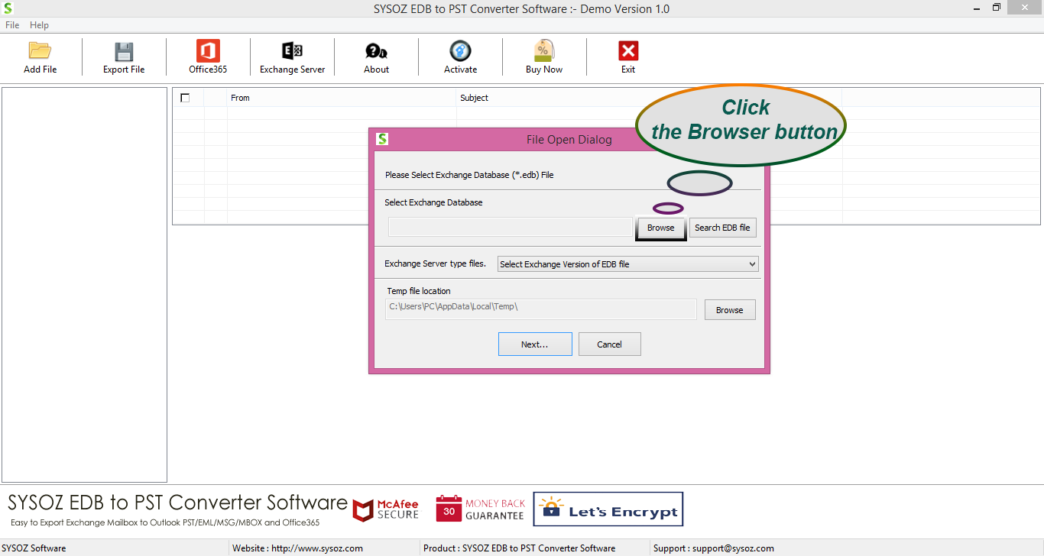Viewport: 1044px width, 556px height.
Task: Open the Export File toolbar icon
Action: (124, 51)
